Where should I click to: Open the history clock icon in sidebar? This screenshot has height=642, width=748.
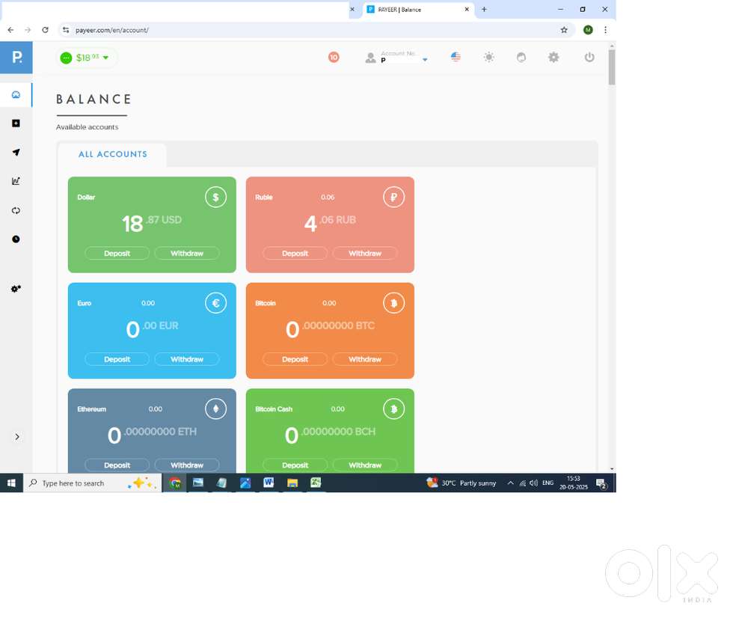coord(16,239)
